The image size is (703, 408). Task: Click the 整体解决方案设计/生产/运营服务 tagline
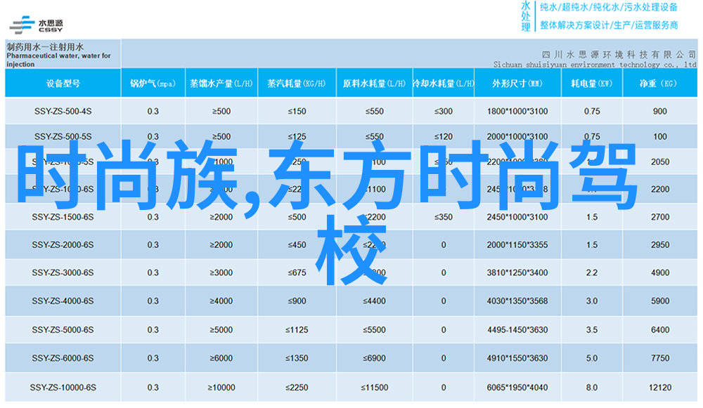[608, 25]
